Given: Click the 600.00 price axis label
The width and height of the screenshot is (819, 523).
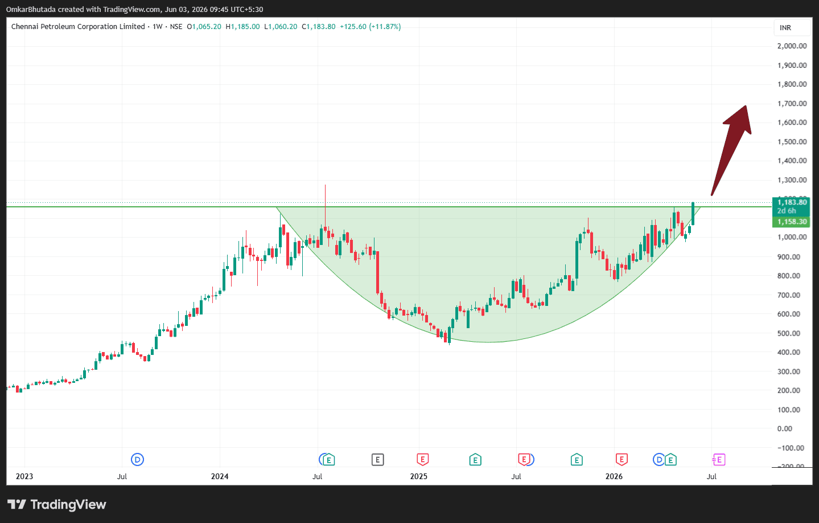Looking at the screenshot, I should (789, 314).
